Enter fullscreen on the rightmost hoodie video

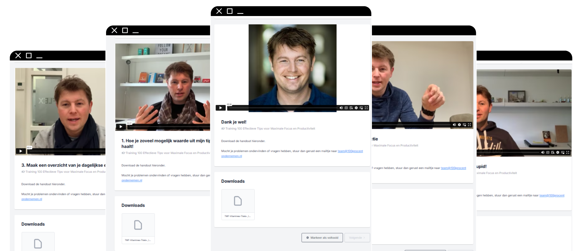(568, 152)
